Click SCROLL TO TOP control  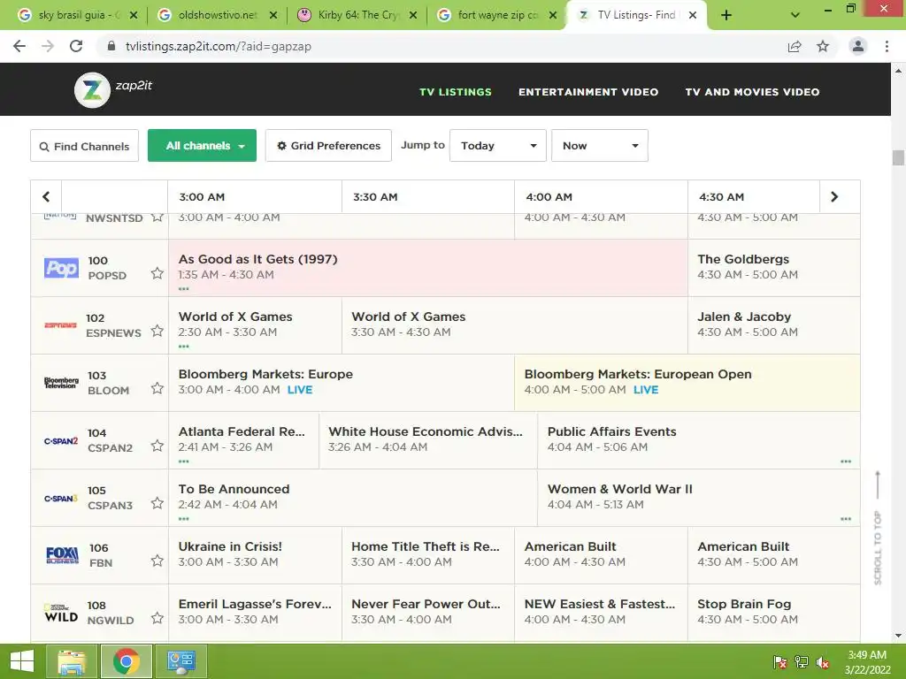pos(878,529)
